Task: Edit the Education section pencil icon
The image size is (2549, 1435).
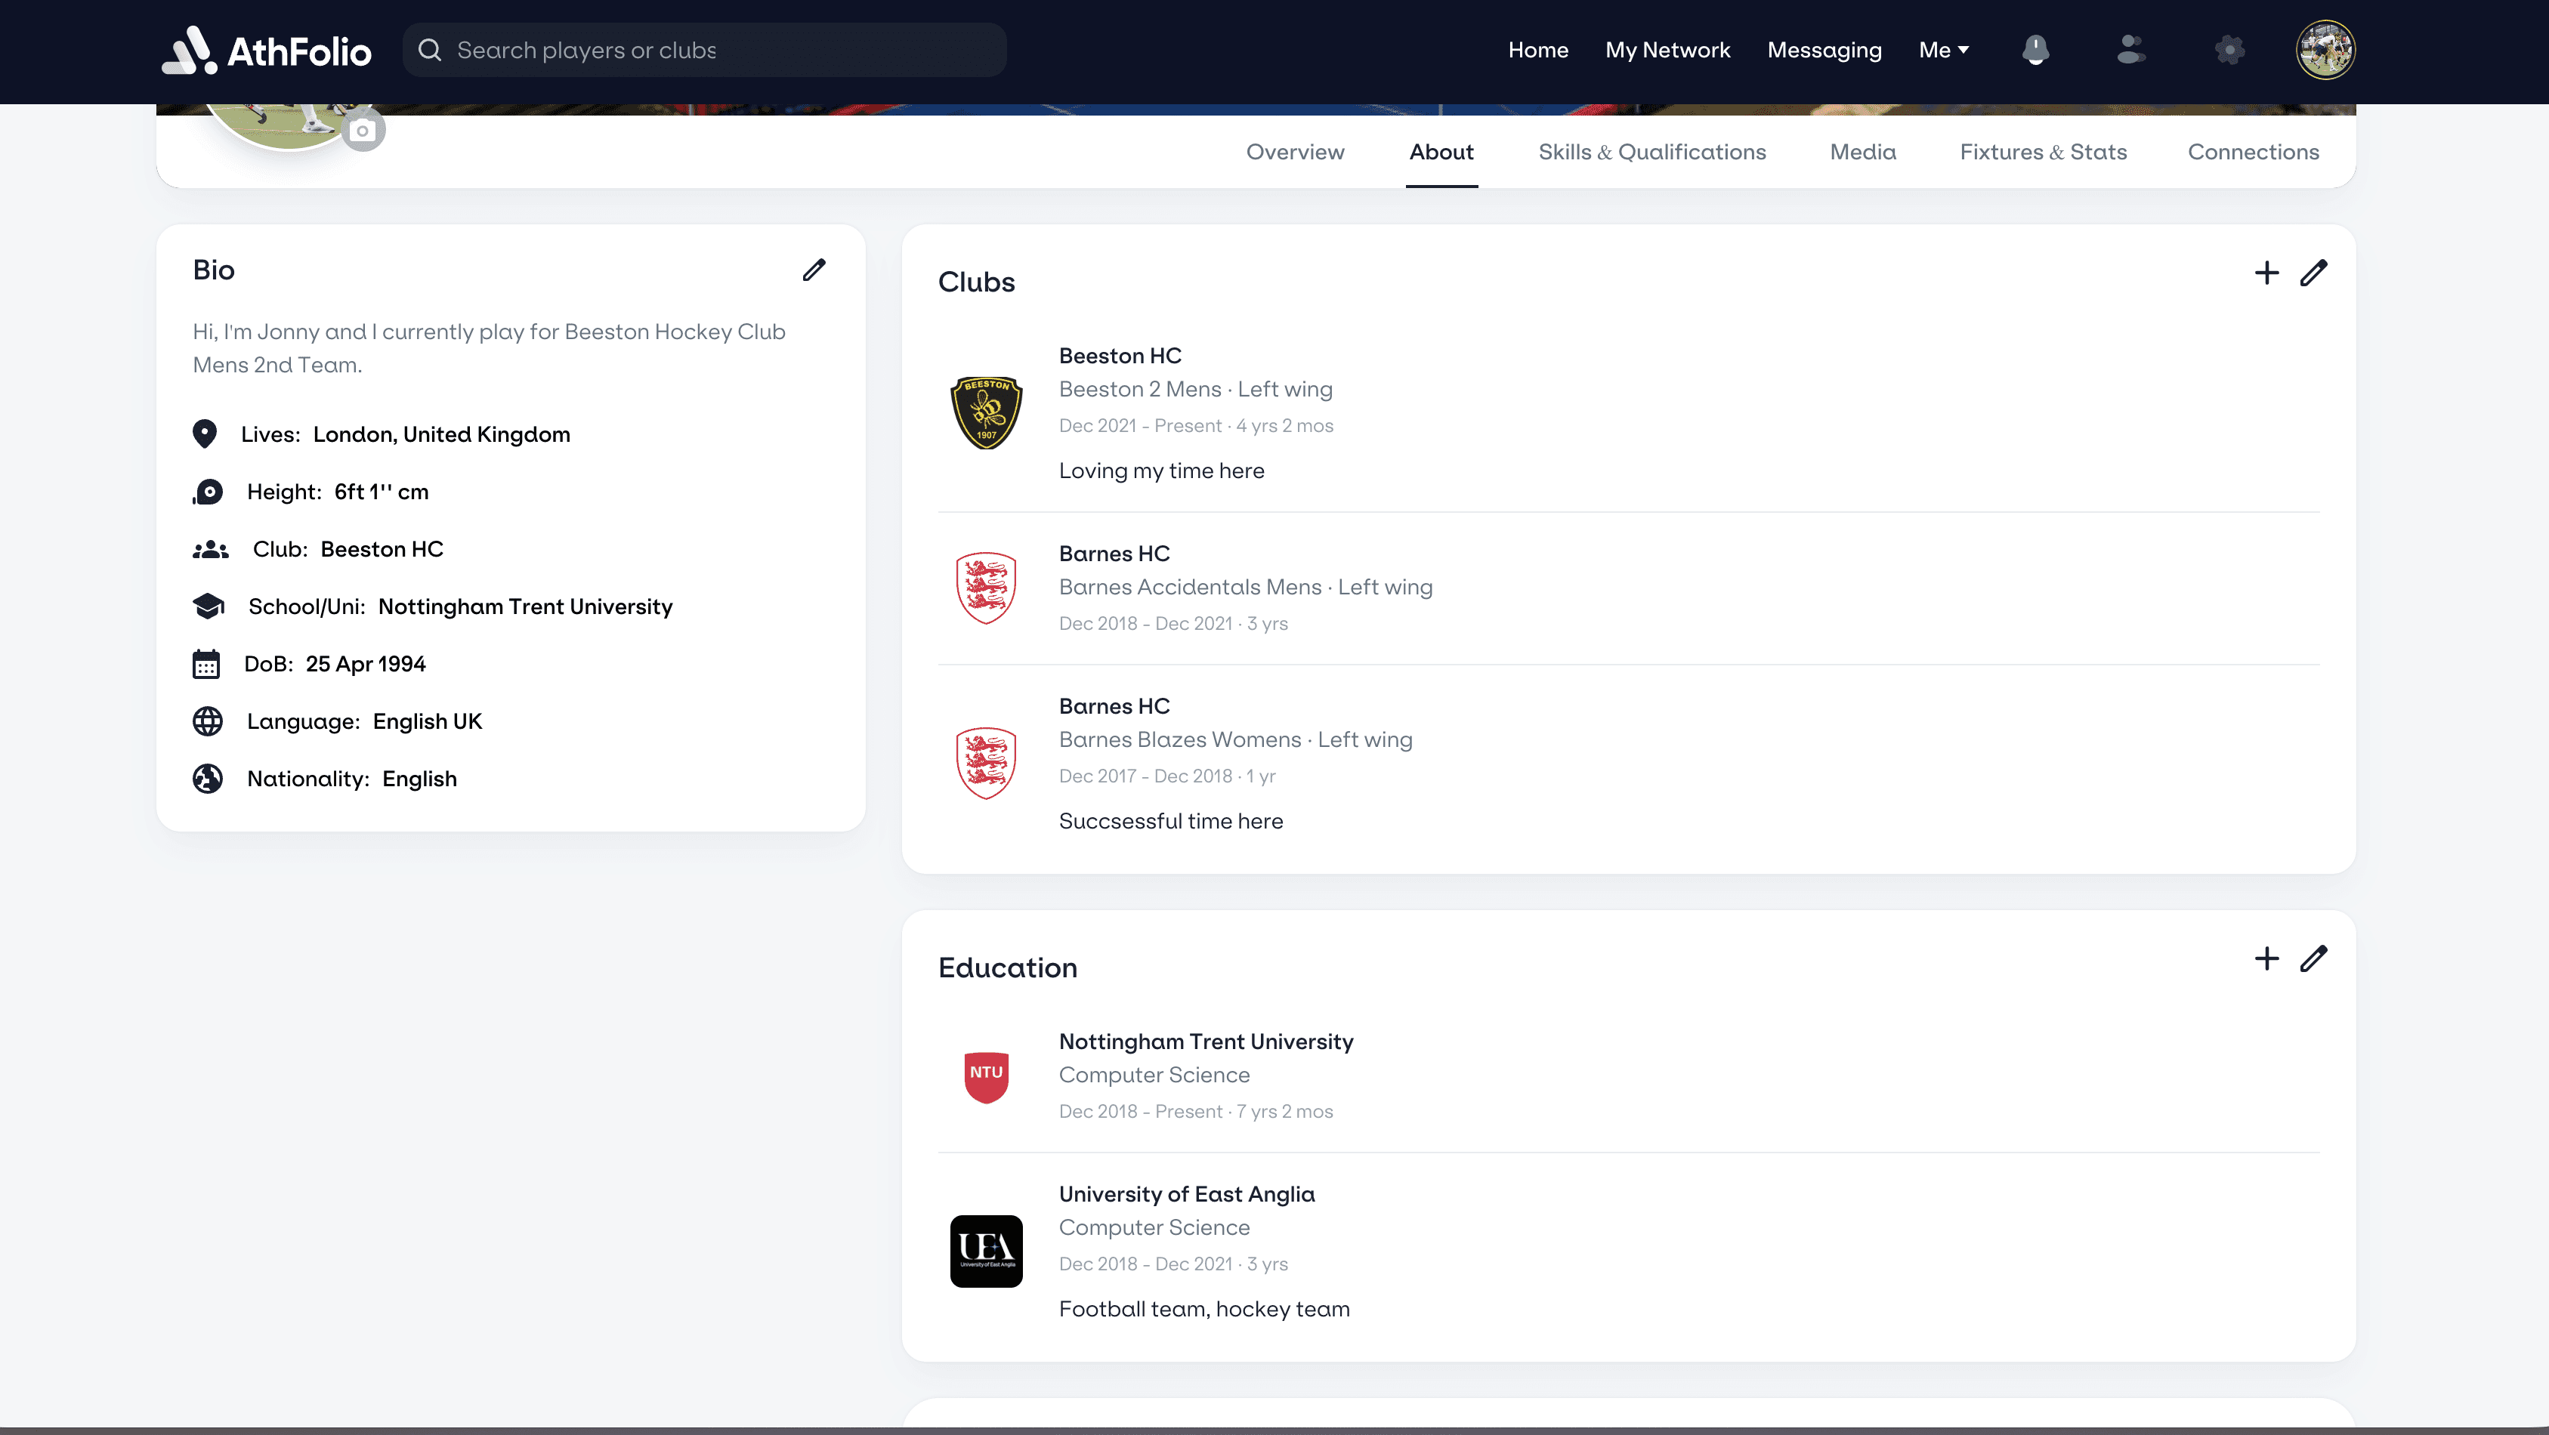Action: pos(2313,958)
